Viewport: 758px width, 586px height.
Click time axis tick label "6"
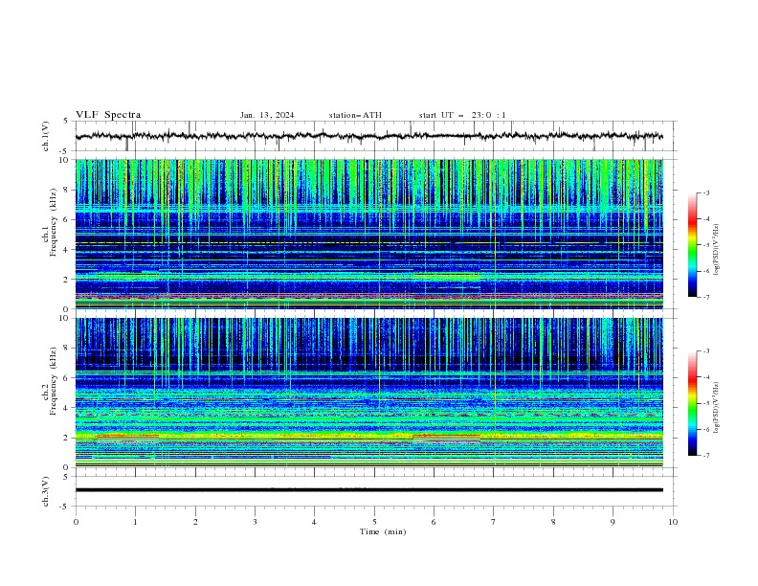tap(434, 522)
